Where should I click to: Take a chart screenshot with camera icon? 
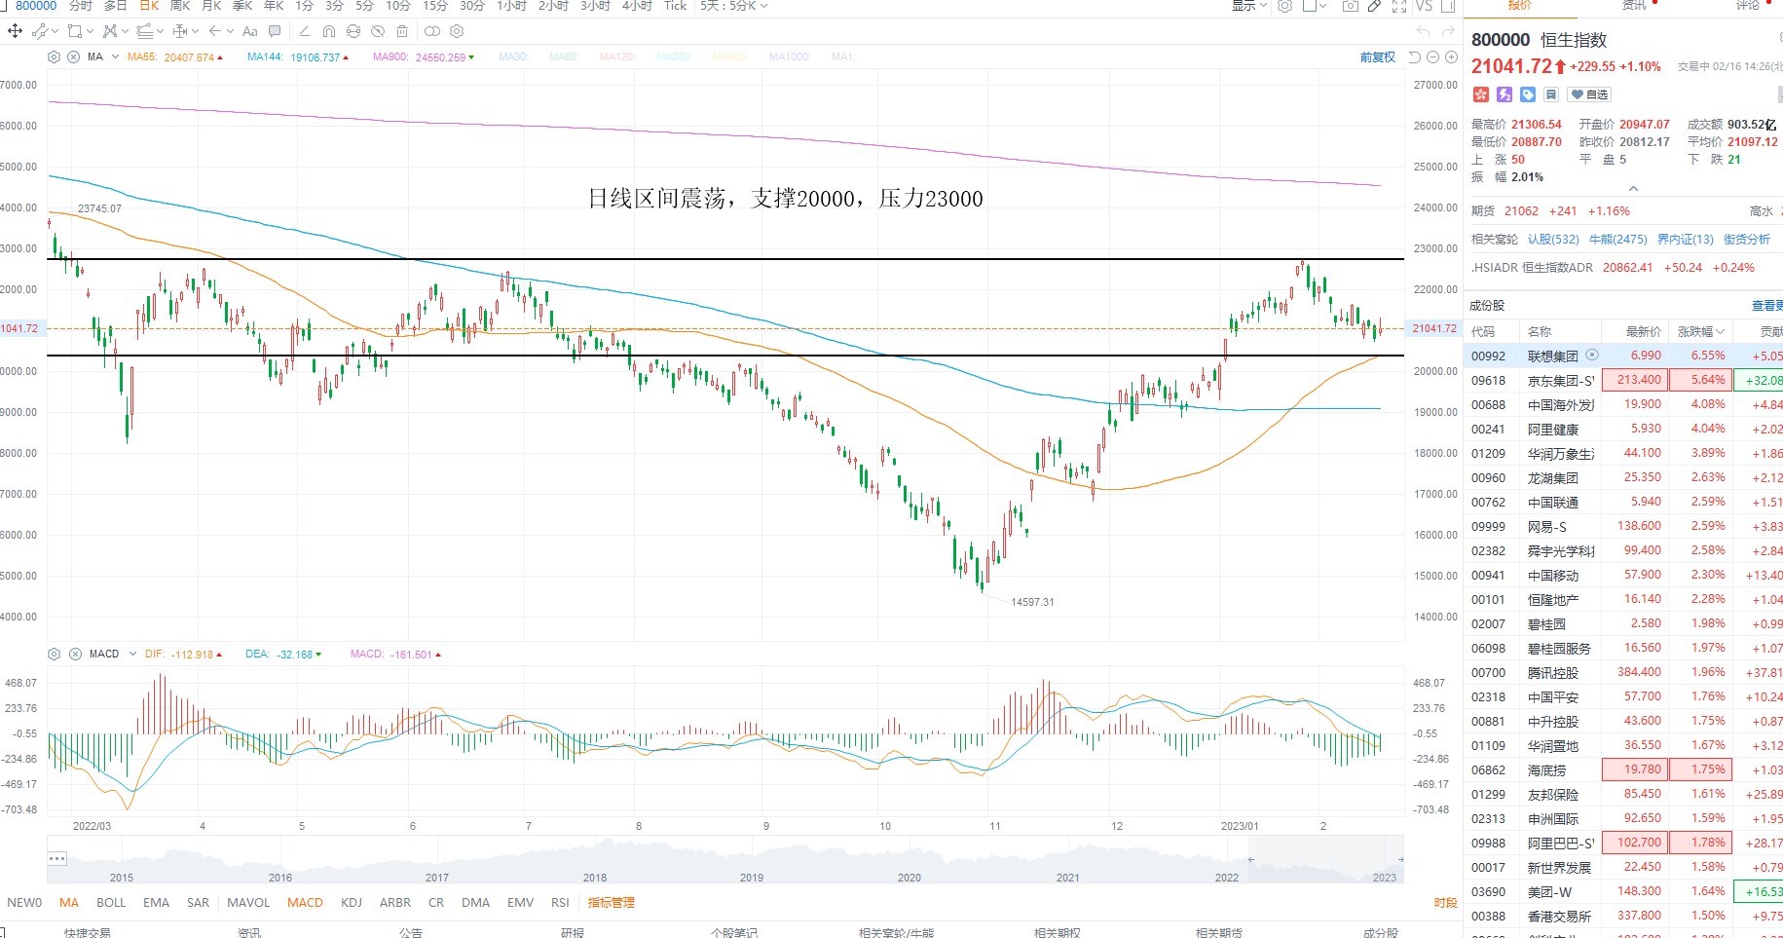pos(1350,7)
